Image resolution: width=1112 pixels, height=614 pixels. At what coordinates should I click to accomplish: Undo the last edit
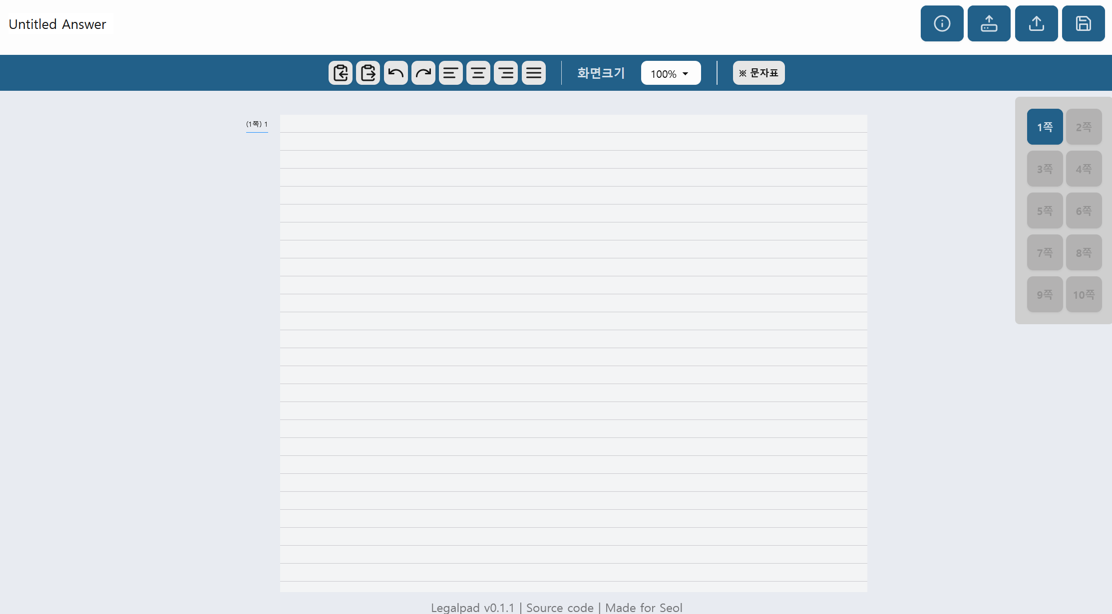tap(395, 73)
